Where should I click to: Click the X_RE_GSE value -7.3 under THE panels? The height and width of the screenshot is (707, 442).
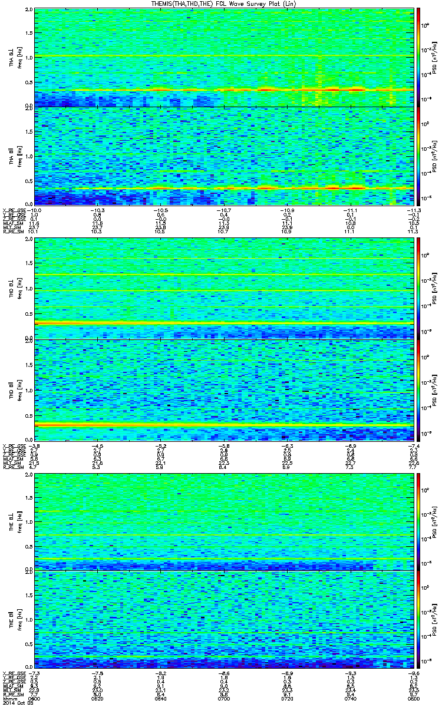35,673
